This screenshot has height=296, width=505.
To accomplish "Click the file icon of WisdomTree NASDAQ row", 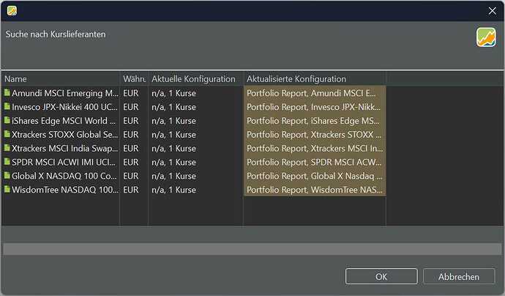I will (x=7, y=190).
